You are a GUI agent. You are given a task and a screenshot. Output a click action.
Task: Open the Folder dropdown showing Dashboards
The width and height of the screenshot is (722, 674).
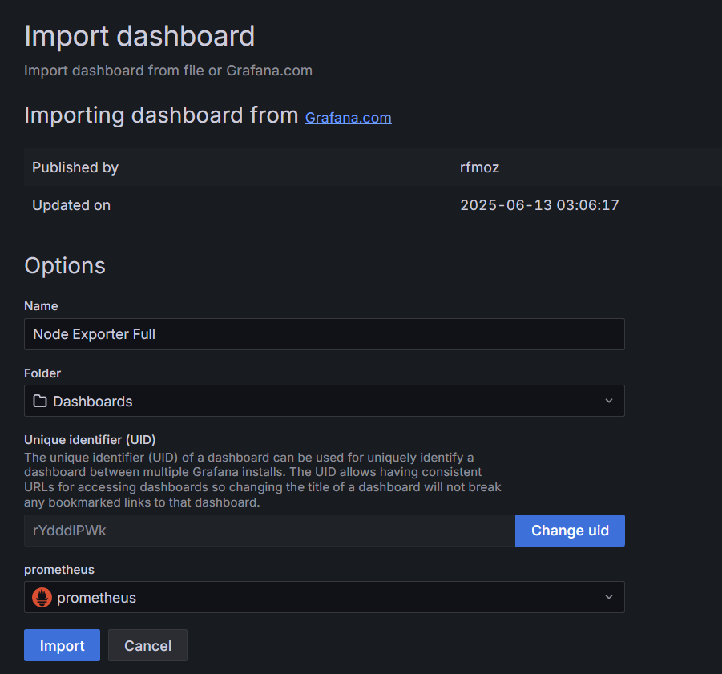[325, 401]
